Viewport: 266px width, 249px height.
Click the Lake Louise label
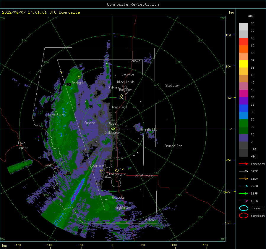pyautogui.click(x=23, y=145)
